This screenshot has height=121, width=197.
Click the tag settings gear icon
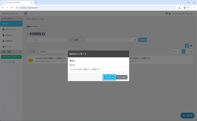[x=43, y=34]
